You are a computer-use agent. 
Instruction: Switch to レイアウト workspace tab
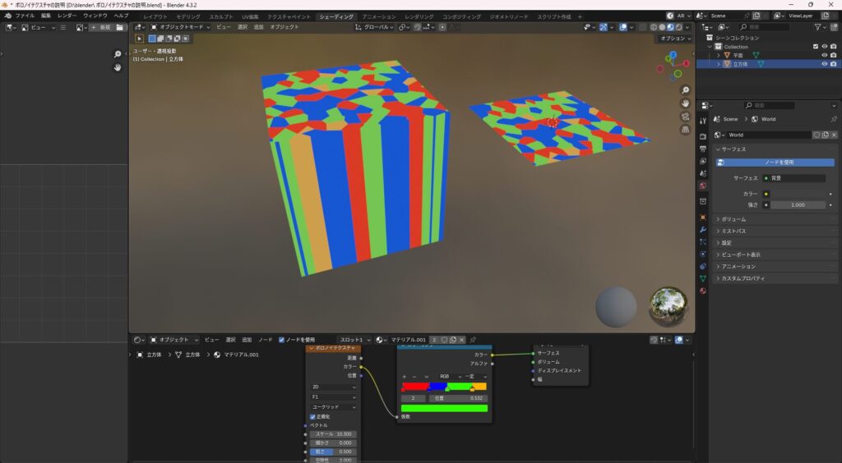[x=155, y=16]
